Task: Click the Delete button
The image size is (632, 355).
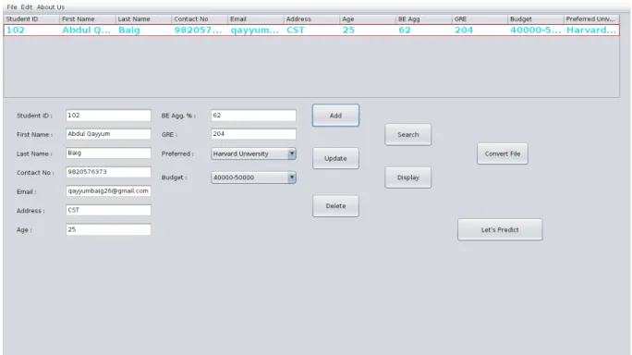Action: [335, 206]
